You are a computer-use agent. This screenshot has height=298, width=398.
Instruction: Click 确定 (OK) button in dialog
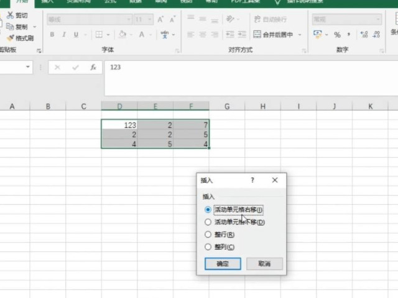222,264
